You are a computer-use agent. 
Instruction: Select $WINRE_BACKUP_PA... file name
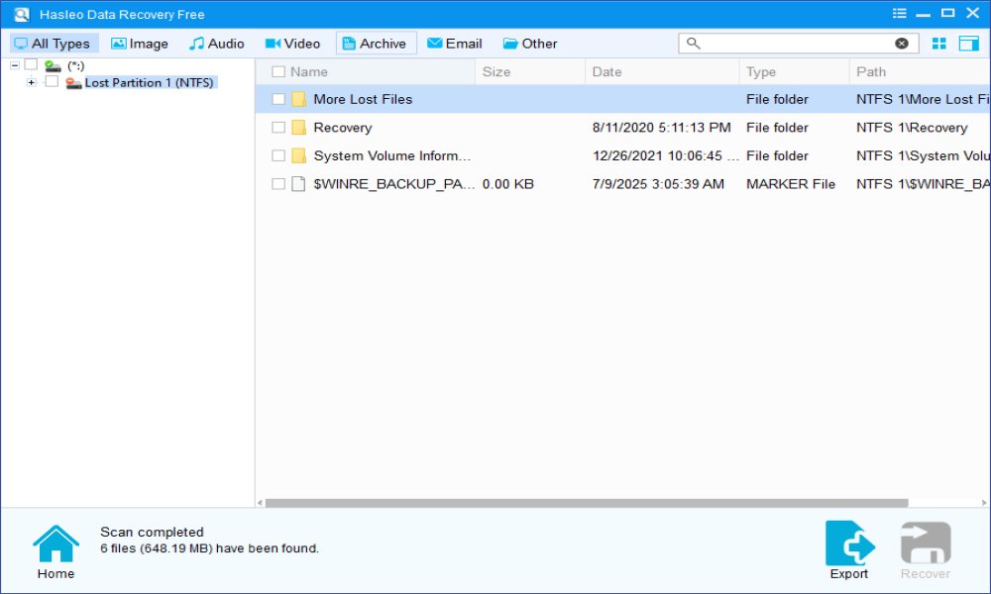coord(393,184)
